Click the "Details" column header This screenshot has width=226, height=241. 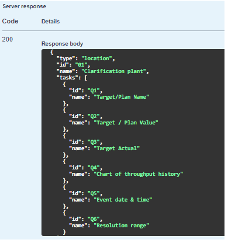coord(50,22)
